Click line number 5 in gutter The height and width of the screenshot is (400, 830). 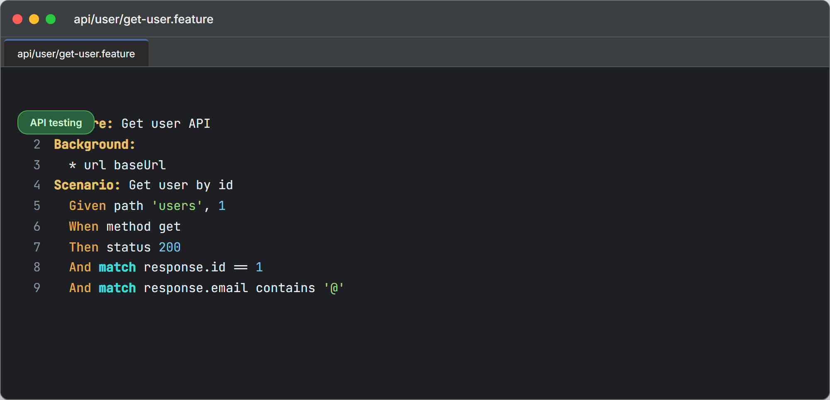37,206
